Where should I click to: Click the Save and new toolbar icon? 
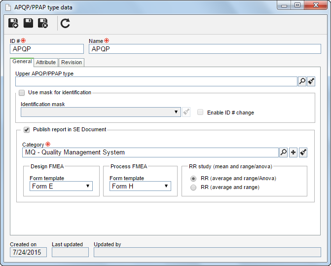pyautogui.click(x=13, y=23)
